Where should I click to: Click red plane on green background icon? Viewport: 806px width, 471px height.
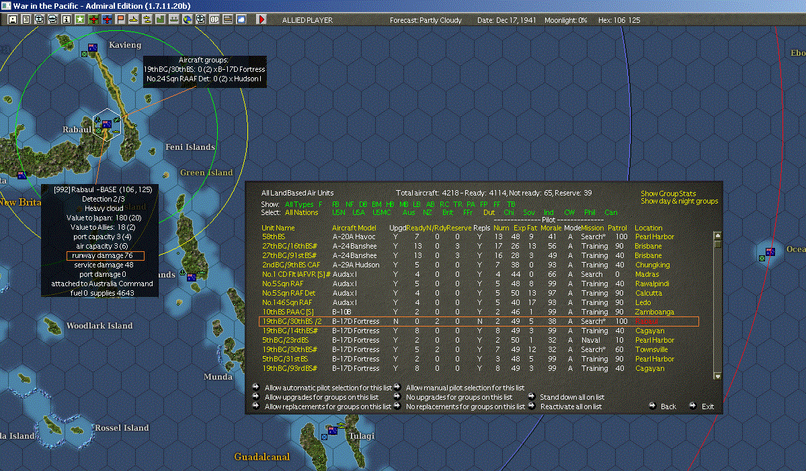[x=93, y=19]
